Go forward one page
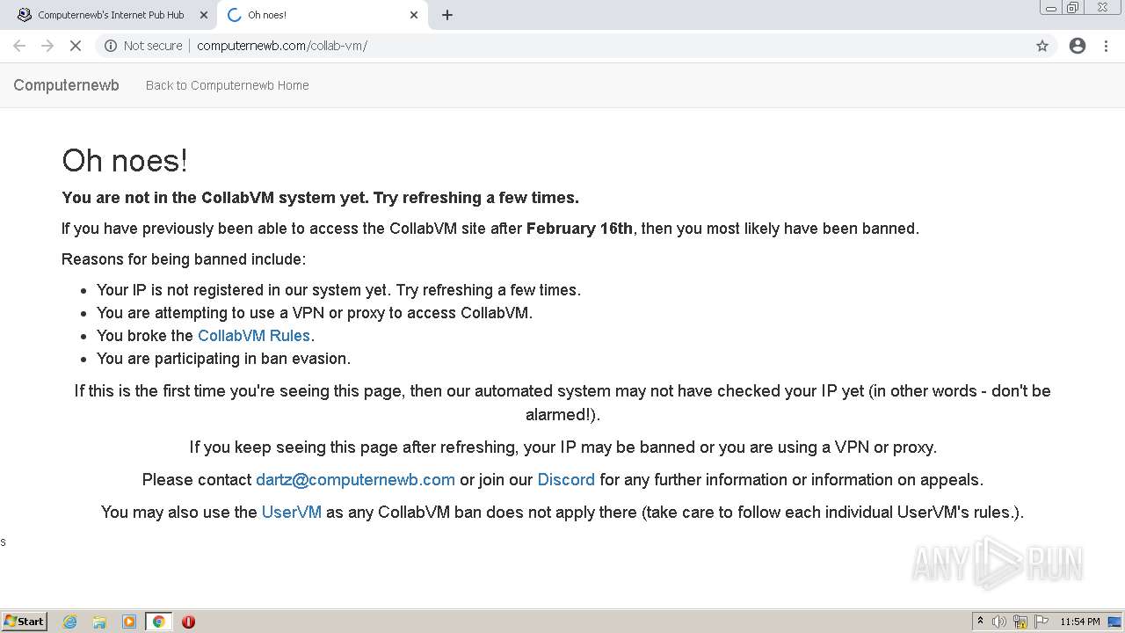 (47, 46)
